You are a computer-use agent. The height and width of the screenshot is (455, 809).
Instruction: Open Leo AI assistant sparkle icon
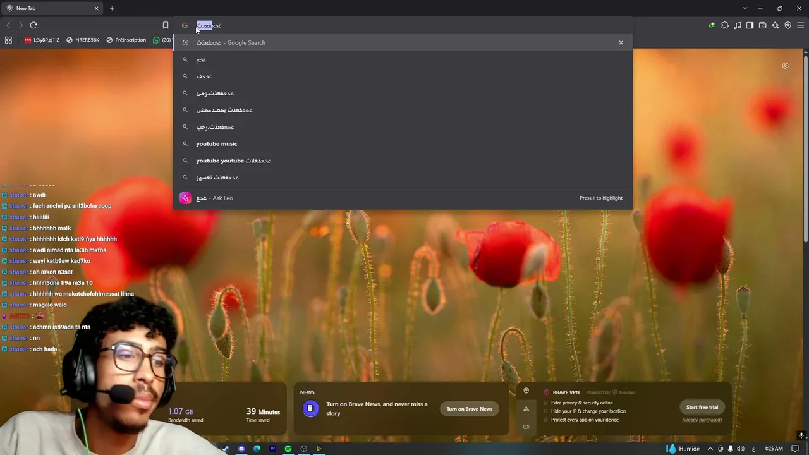pyautogui.click(x=775, y=25)
